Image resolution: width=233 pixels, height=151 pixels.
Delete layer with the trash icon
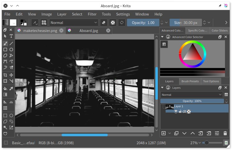(225, 133)
